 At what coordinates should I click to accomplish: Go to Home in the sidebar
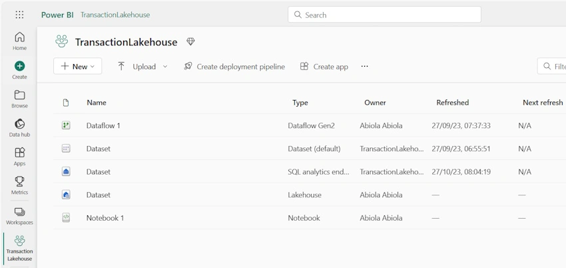click(x=19, y=41)
